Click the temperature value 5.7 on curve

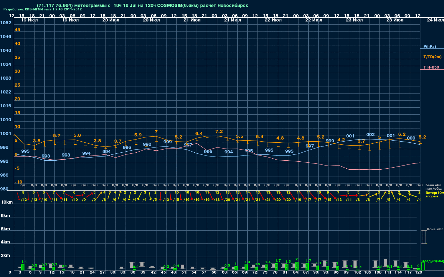point(57,136)
